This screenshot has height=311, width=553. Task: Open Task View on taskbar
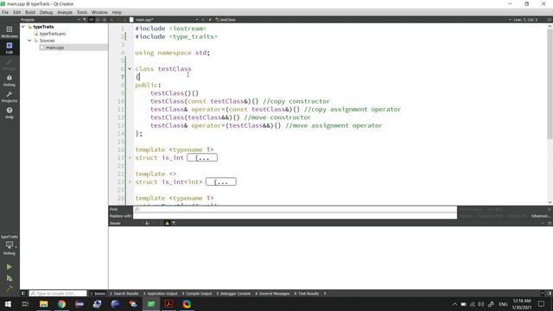click(x=25, y=304)
